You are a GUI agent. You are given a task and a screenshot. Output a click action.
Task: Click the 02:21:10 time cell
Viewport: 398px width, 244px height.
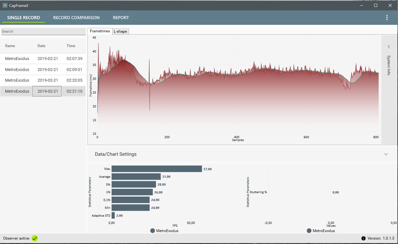point(74,91)
